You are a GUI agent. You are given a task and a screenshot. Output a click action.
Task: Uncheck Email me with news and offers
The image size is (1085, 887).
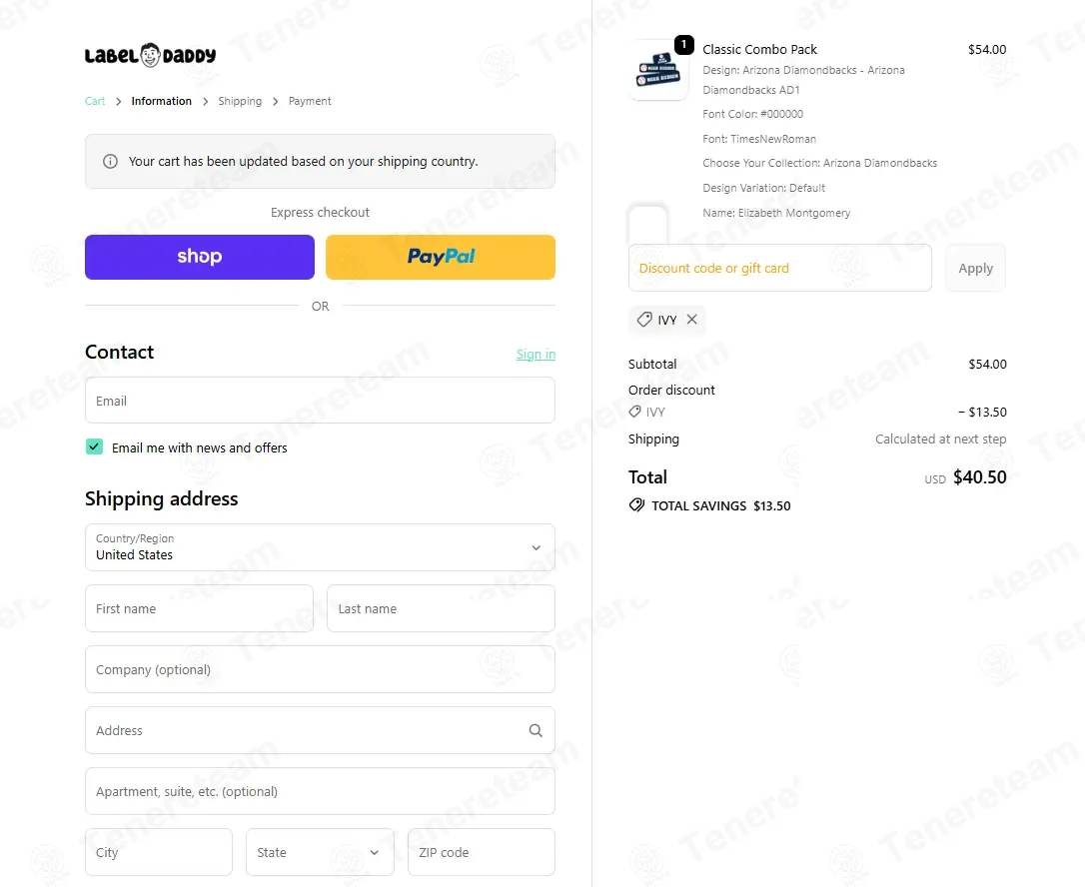point(94,447)
